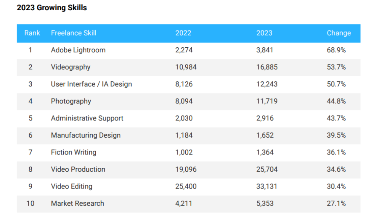Select the Video Production entry
Screen dimensions: 379x213
point(78,169)
